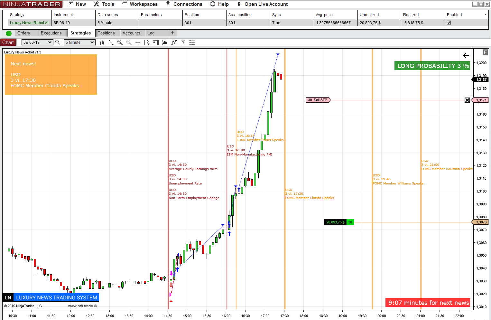Click the 1,3076 entry price marker on axis

pos(481,222)
